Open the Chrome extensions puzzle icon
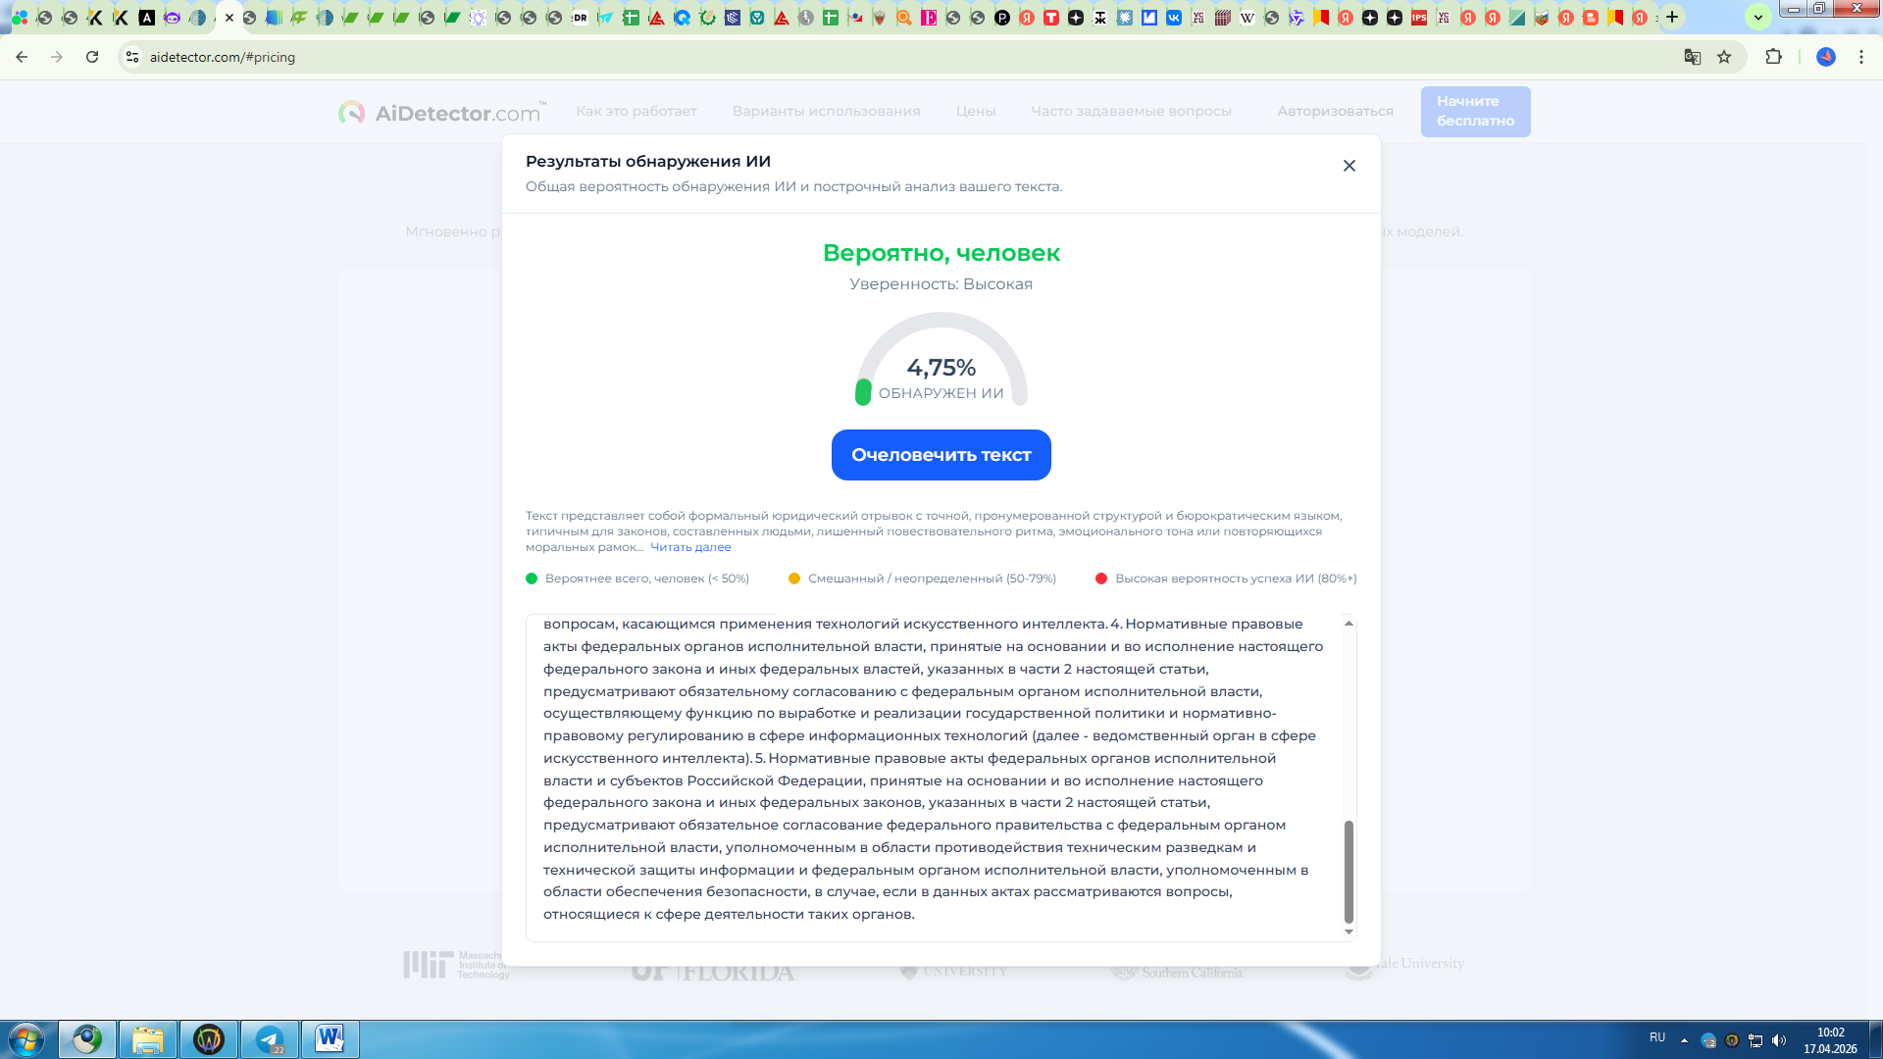 point(1773,57)
